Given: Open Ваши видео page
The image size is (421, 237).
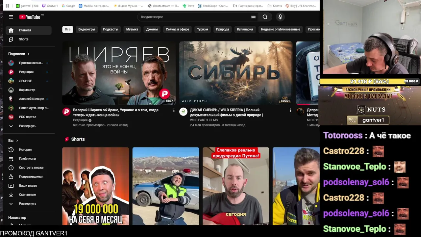Looking at the screenshot, I should tap(29, 185).
